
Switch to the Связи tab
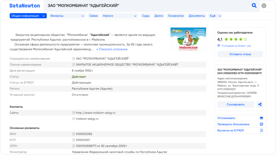[94, 16]
